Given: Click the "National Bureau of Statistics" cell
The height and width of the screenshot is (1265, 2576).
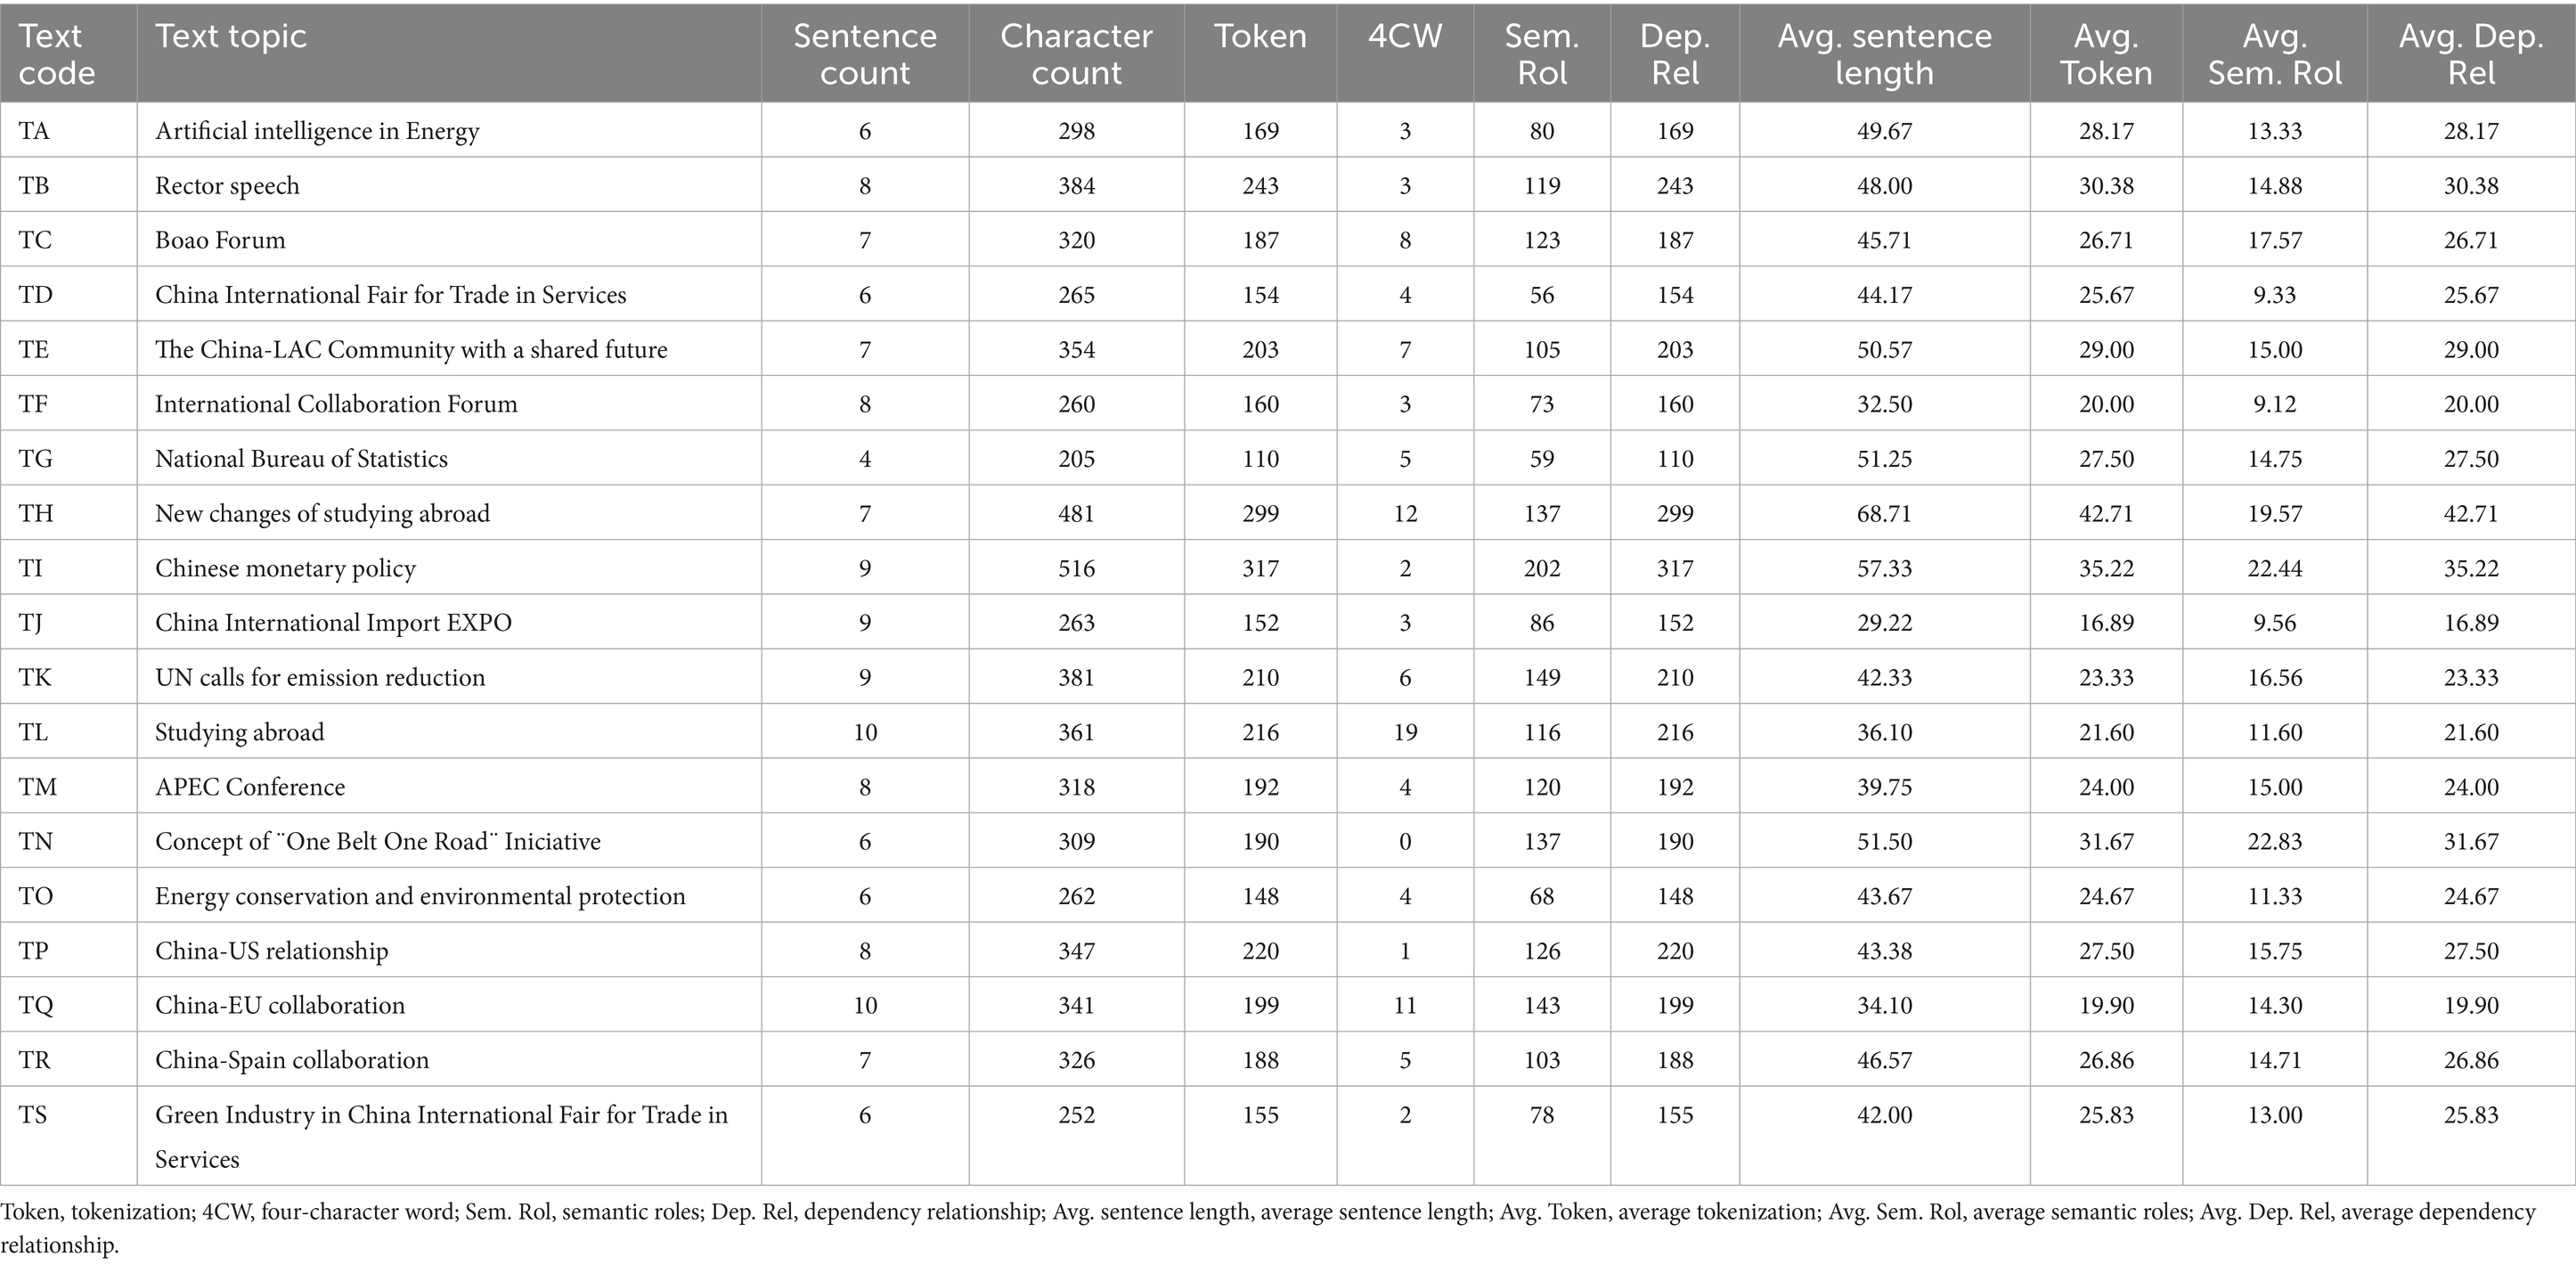Looking at the screenshot, I should [301, 459].
